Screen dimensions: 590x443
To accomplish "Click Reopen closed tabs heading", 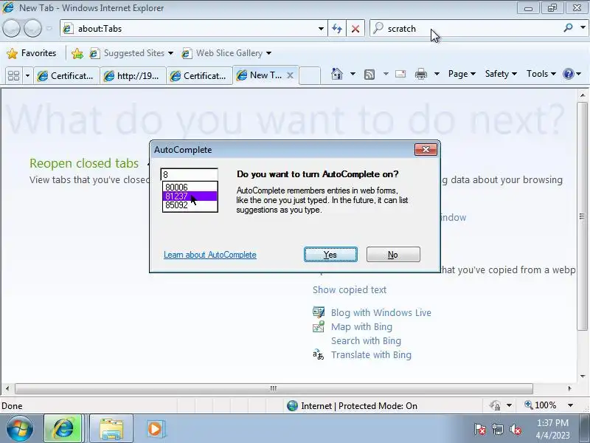I will pos(84,163).
